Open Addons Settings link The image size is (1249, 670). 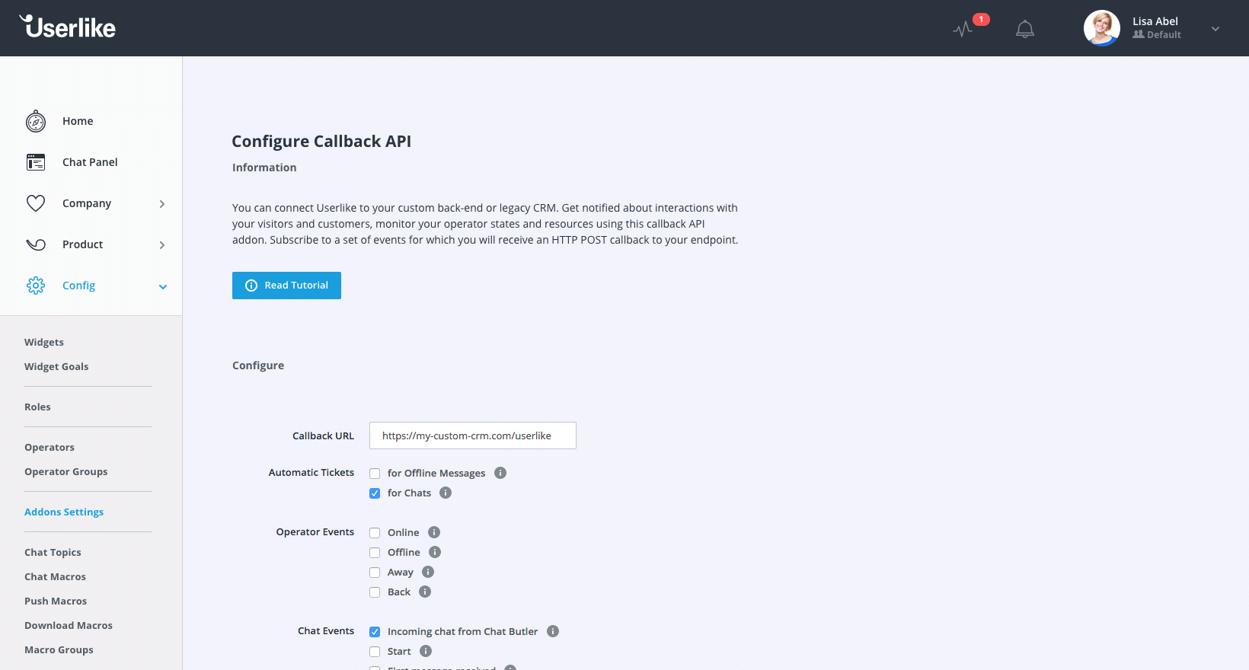point(64,512)
